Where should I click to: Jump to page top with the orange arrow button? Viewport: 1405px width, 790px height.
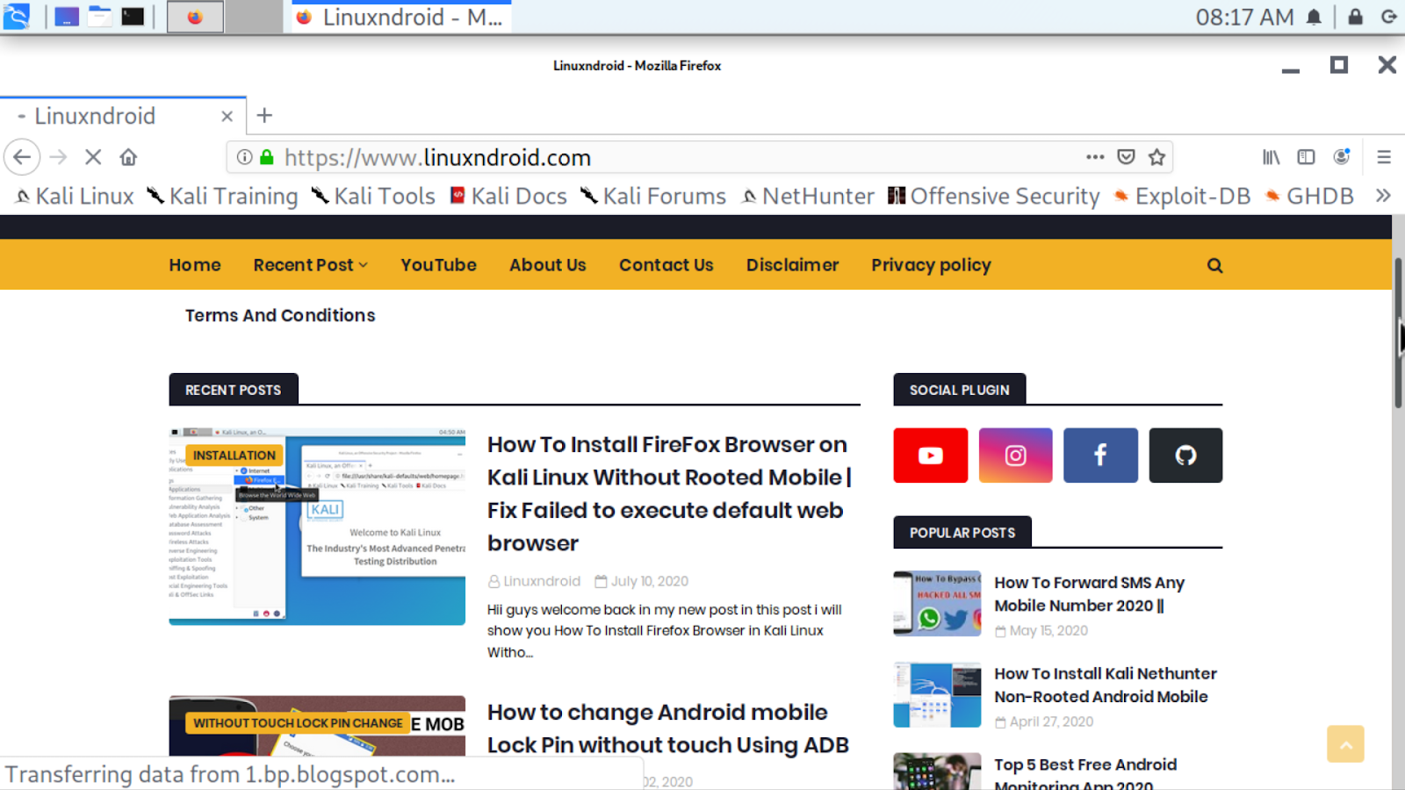click(x=1345, y=743)
